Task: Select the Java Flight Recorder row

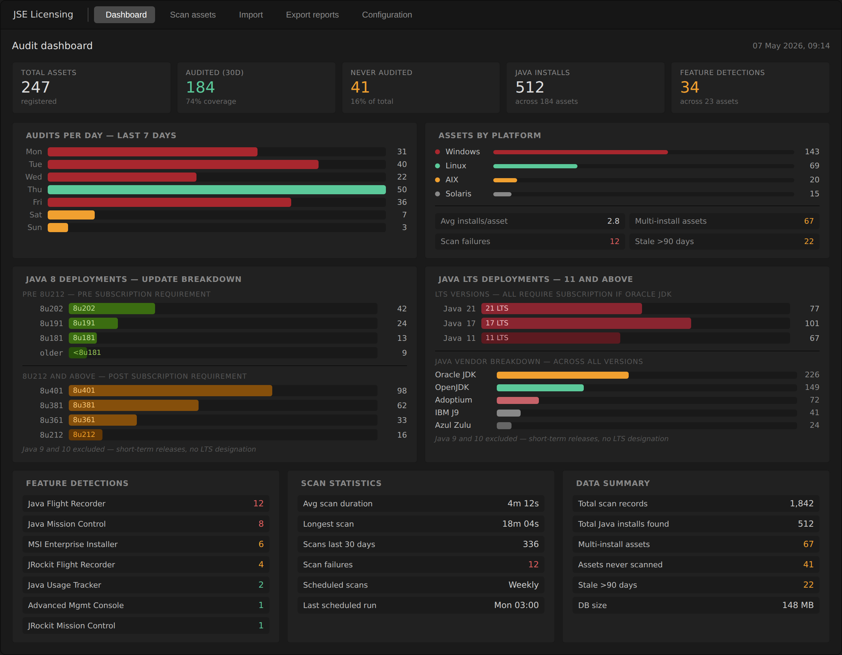Action: (146, 504)
